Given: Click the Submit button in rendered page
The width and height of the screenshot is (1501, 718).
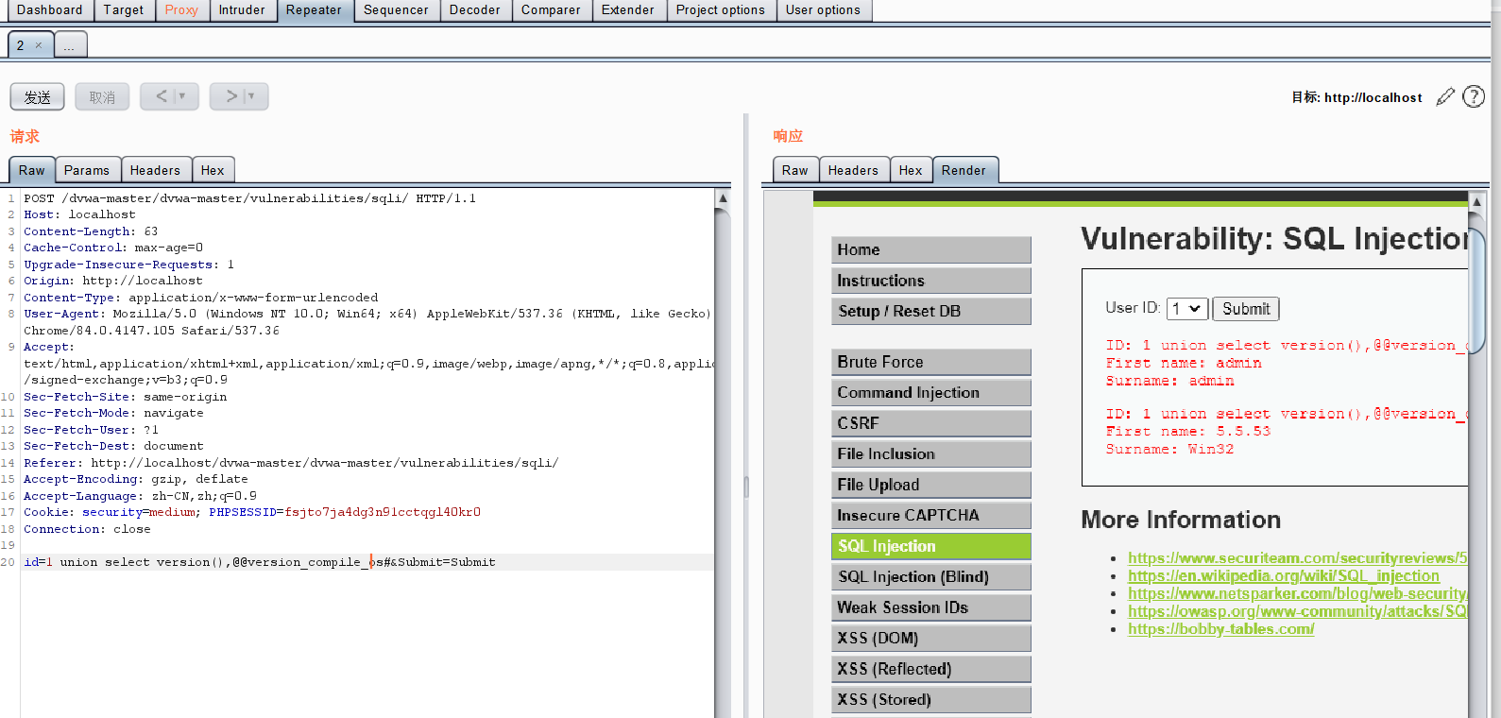Looking at the screenshot, I should [1246, 309].
